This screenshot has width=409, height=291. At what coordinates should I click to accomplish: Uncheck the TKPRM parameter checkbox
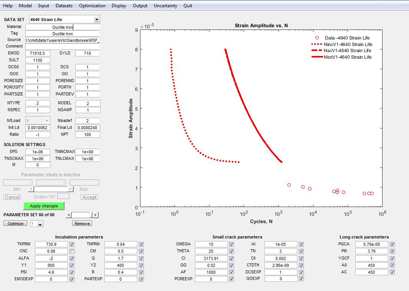point(72,244)
